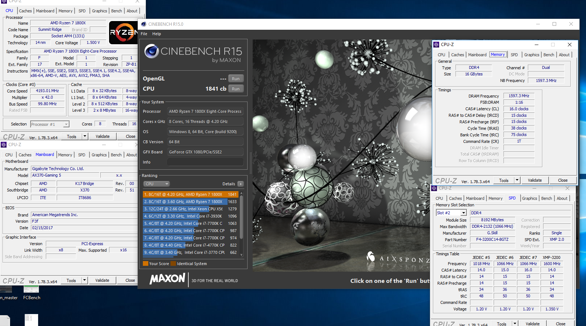Select ranking entry Intel Xeon X5650 1279
Image resolution: width=586 pixels, height=326 pixels.
click(x=190, y=209)
